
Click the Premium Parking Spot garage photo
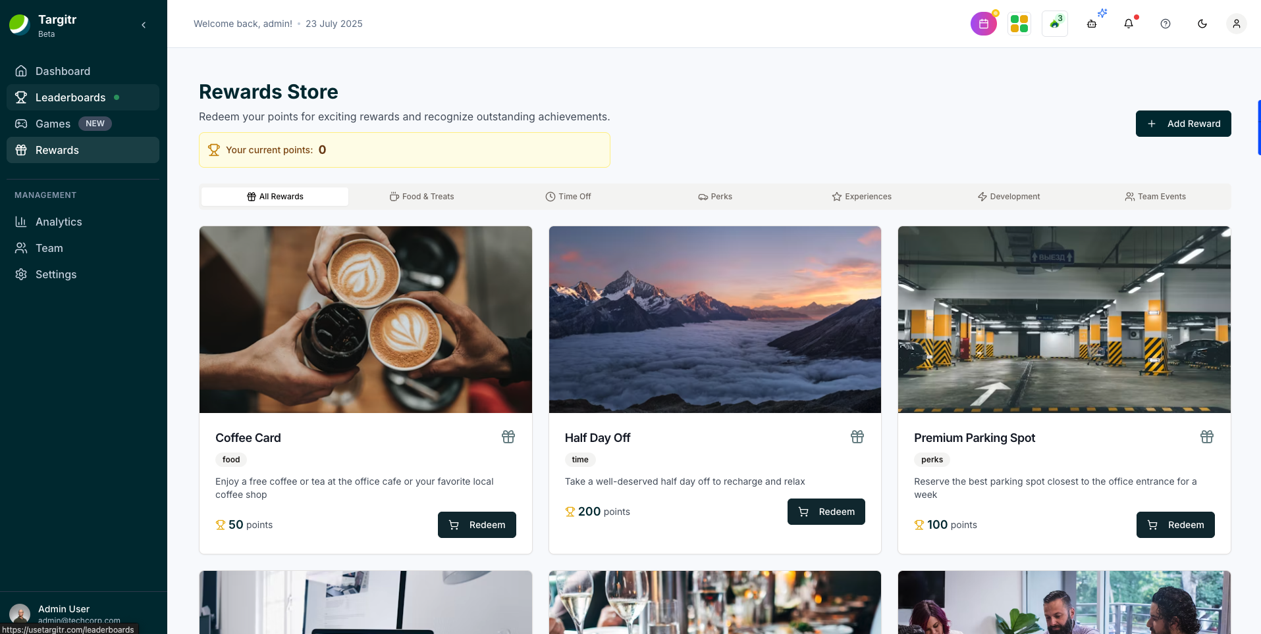1064,320
